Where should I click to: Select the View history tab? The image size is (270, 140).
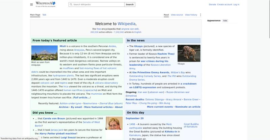191,15
